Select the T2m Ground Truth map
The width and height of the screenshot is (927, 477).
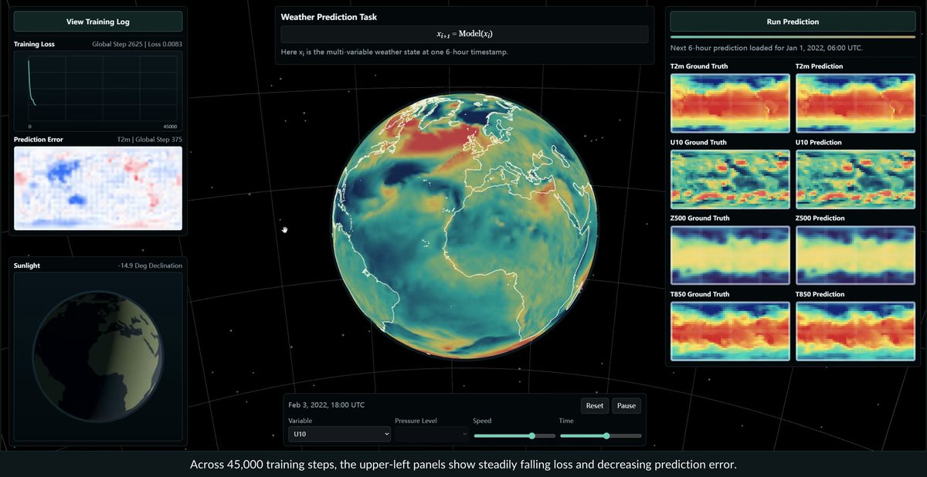click(731, 104)
